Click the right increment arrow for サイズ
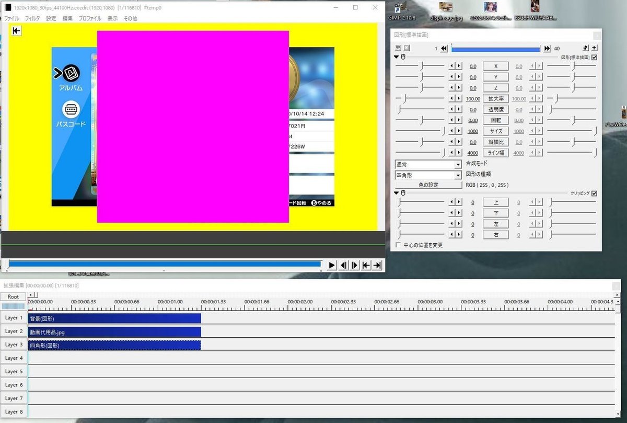Screen dimensions: 627x423 pos(459,131)
